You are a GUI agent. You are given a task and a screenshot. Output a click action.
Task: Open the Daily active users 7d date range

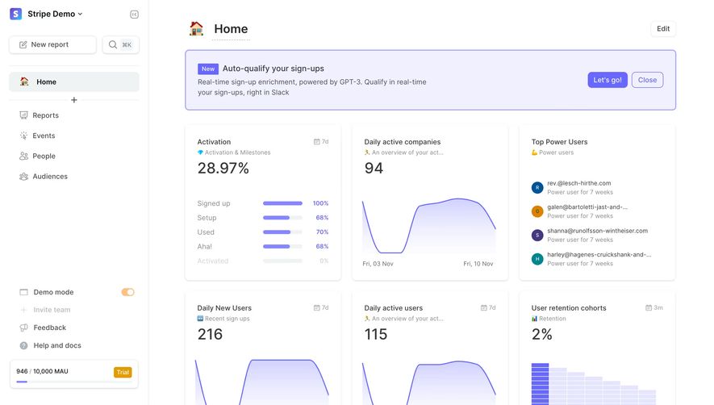(488, 308)
